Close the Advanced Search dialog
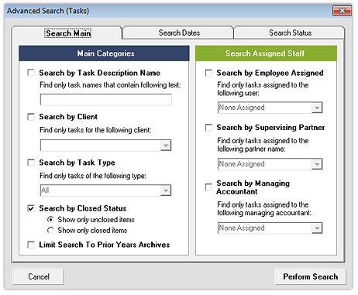This screenshot has width=358, height=295. [342, 11]
